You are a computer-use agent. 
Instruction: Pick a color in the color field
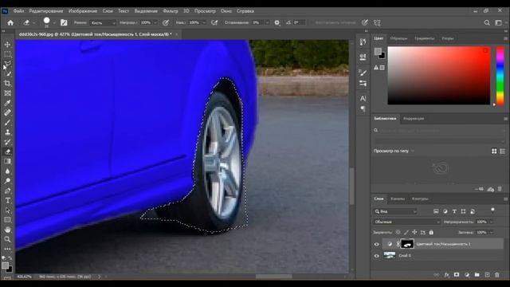pos(439,76)
